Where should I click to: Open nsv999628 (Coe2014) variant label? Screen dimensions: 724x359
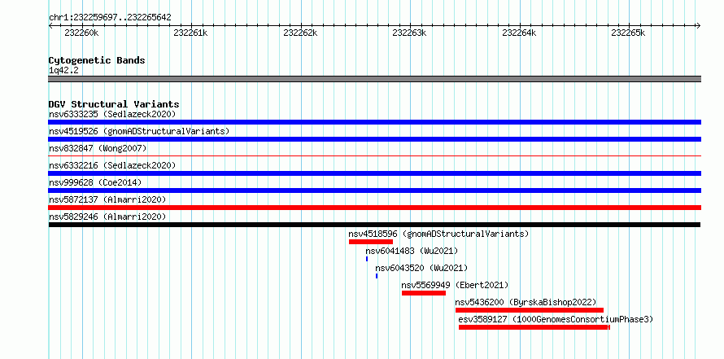pyautogui.click(x=95, y=182)
